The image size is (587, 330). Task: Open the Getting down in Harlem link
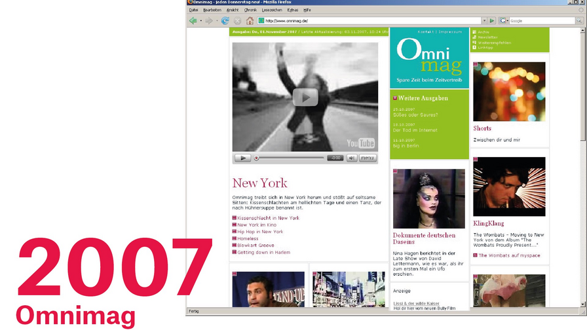pos(263,252)
